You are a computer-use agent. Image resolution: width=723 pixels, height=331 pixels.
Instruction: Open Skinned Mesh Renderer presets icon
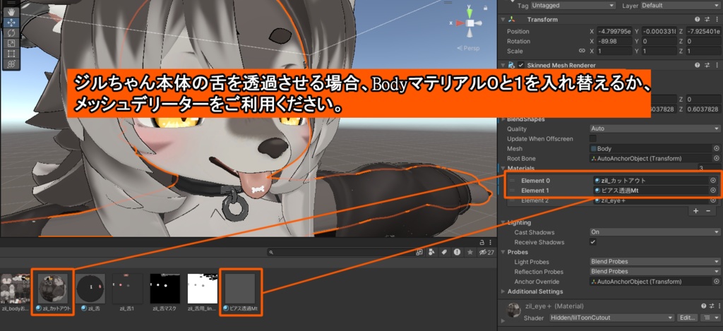(x=706, y=66)
